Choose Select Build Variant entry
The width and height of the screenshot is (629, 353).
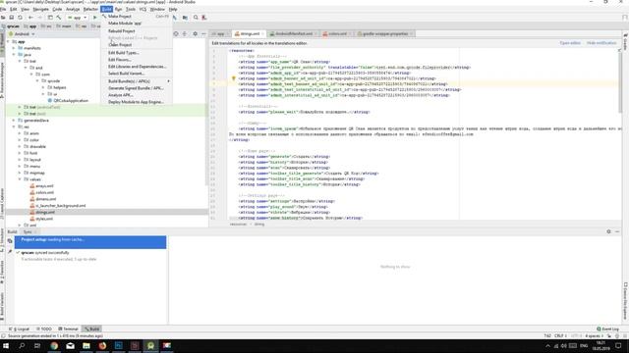click(137, 74)
